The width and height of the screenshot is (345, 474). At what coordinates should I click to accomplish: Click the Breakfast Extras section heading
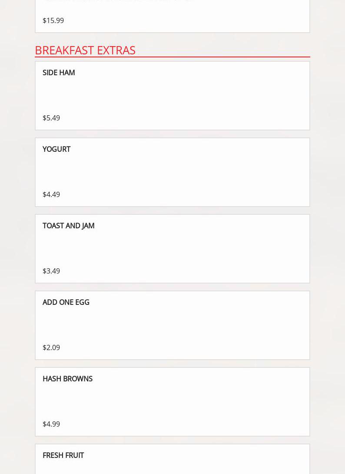point(85,50)
